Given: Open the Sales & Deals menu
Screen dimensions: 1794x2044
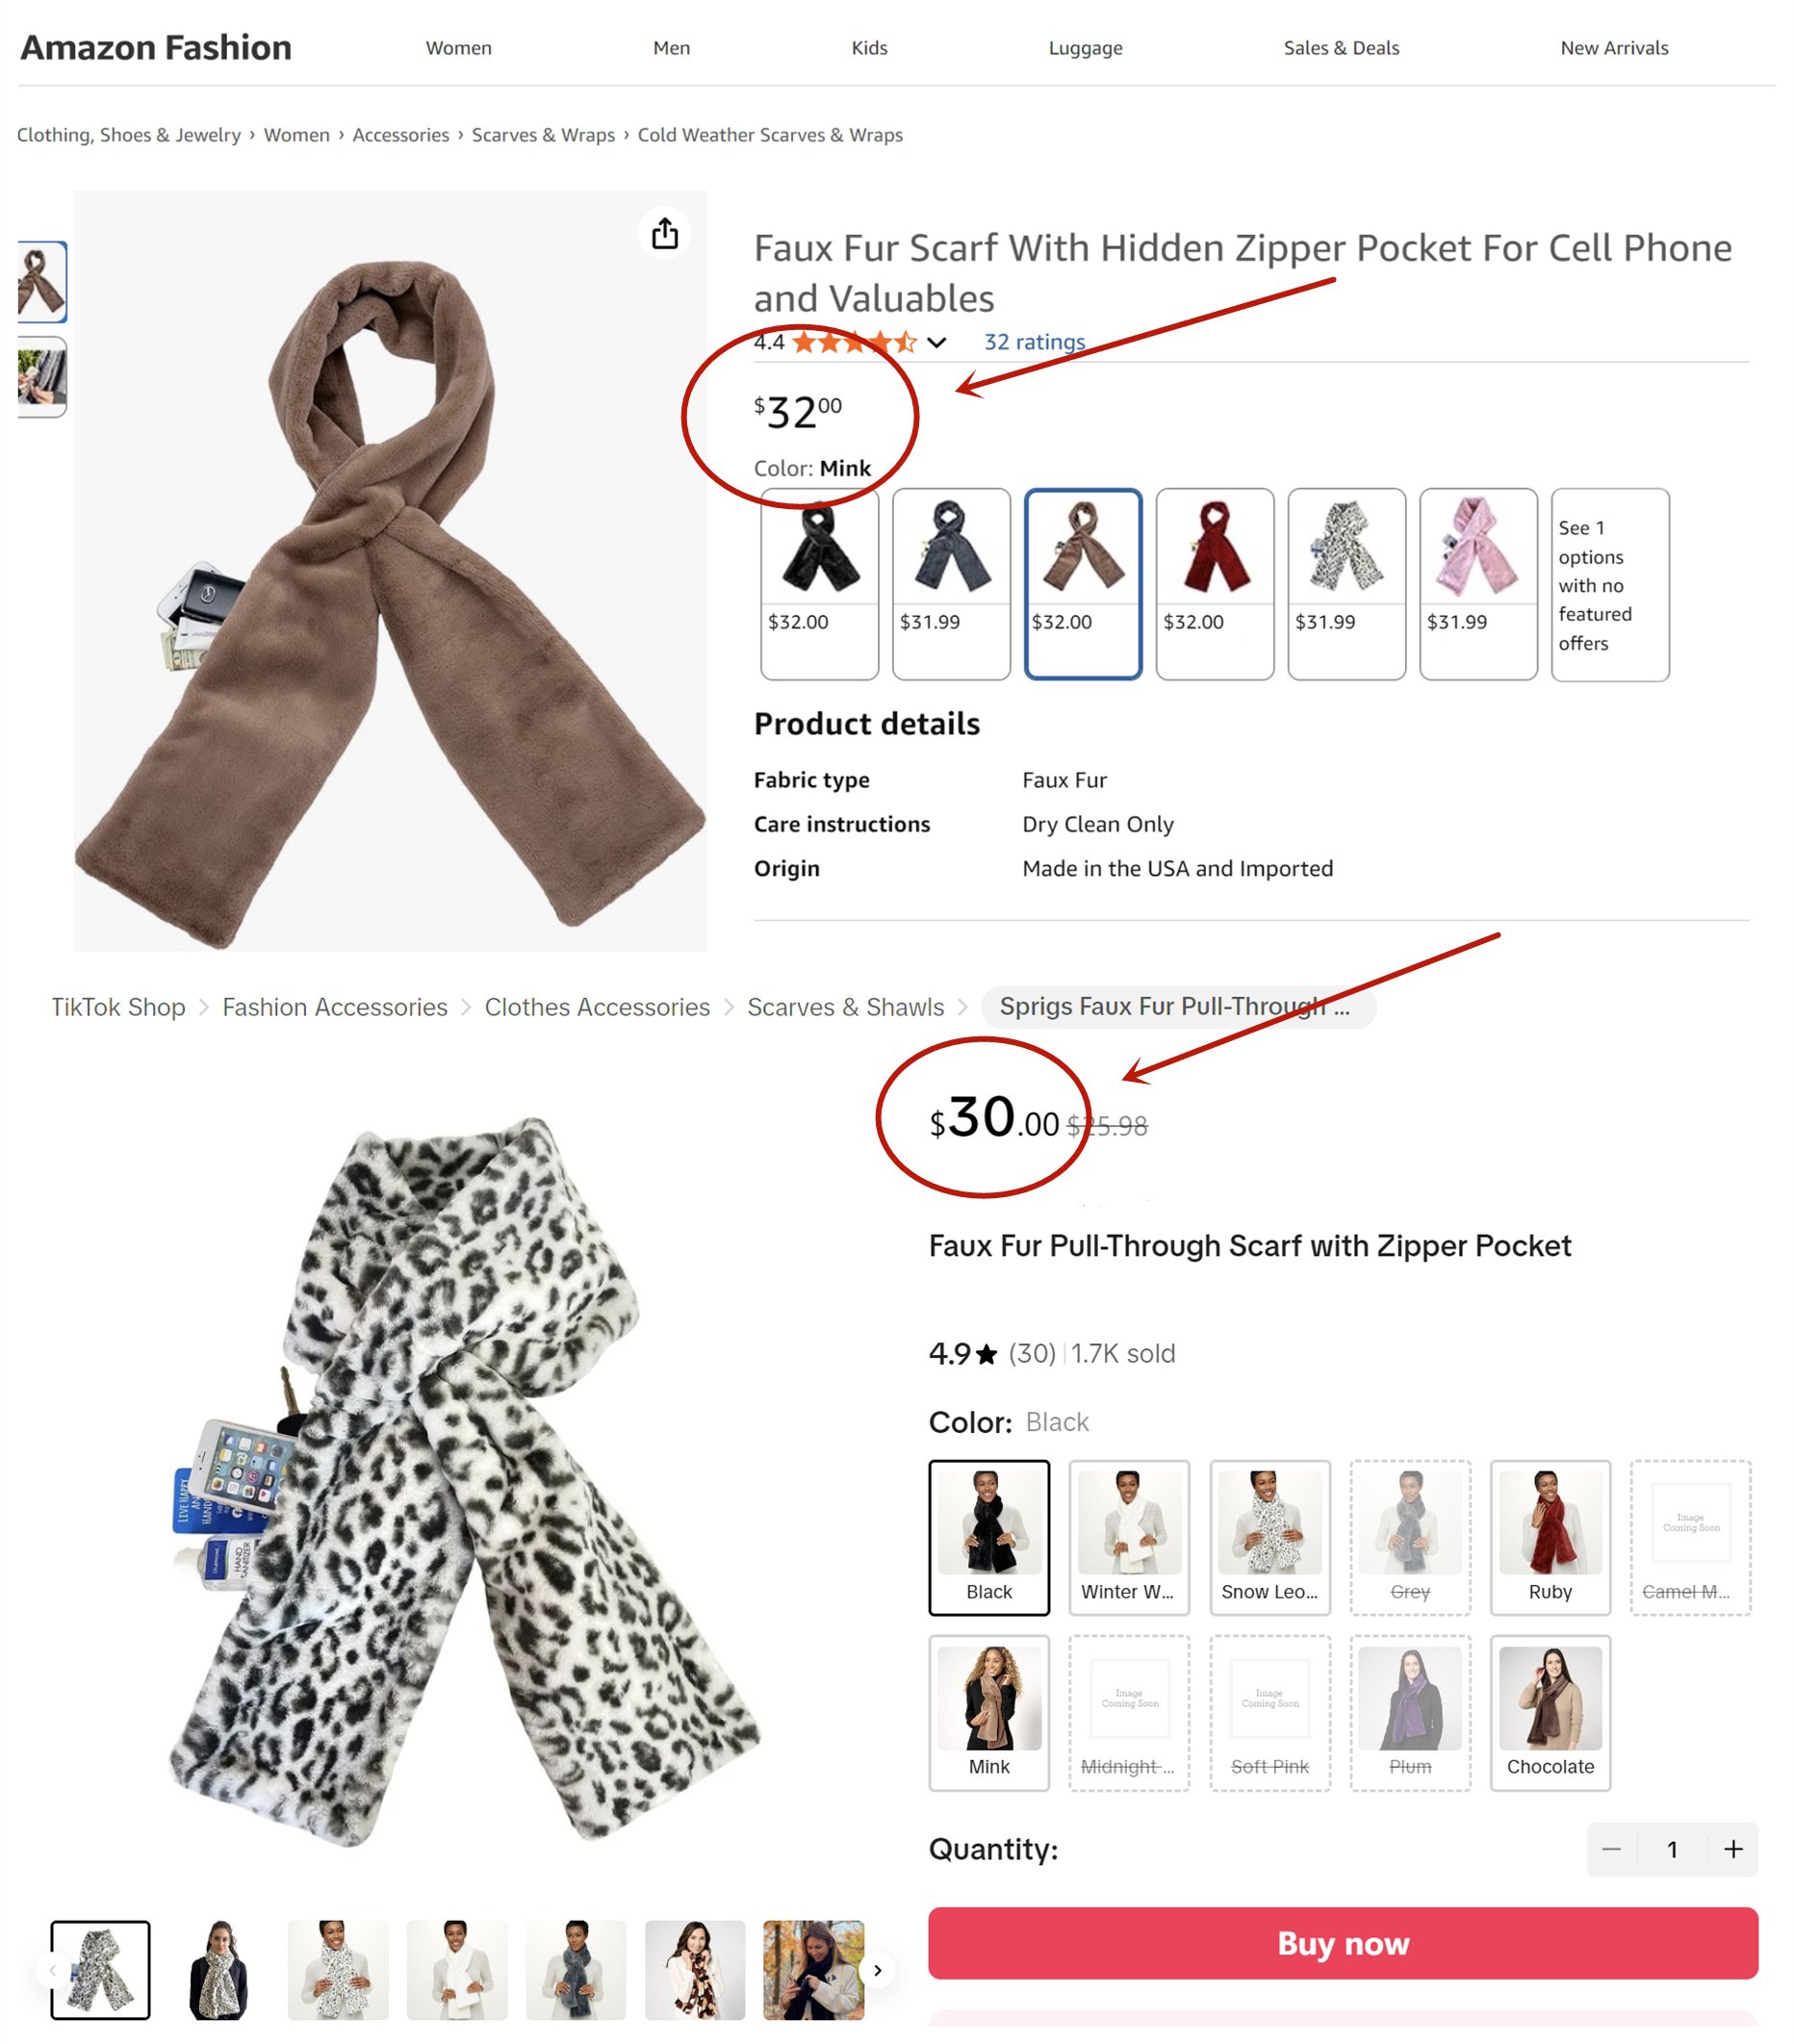Looking at the screenshot, I should [1341, 48].
